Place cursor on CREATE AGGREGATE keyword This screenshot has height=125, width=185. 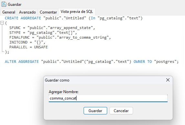click(x=23, y=18)
